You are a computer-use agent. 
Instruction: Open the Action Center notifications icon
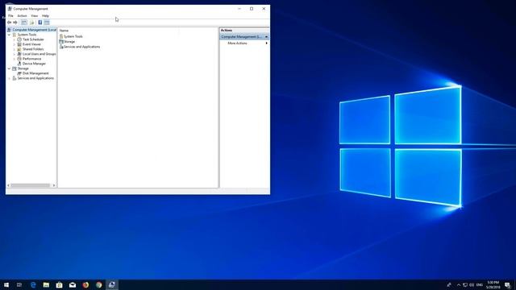click(507, 284)
